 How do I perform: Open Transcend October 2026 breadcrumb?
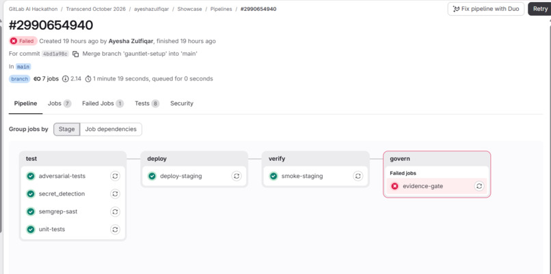point(96,9)
